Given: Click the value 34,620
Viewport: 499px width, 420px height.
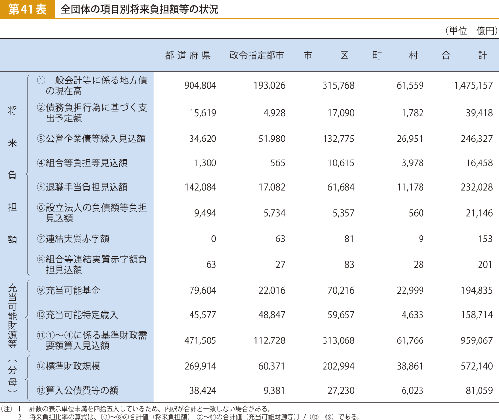Looking at the screenshot, I should coord(203,139).
